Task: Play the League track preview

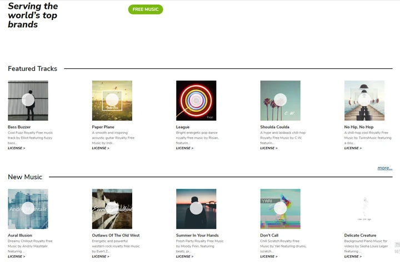Action: click(x=196, y=100)
